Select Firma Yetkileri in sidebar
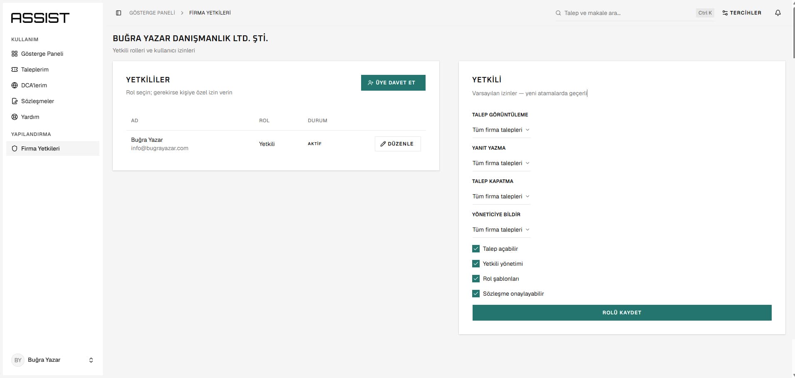 click(53, 148)
